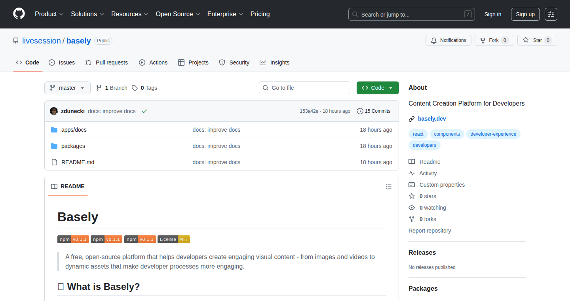Click the License MIT badge

pyautogui.click(x=174, y=239)
